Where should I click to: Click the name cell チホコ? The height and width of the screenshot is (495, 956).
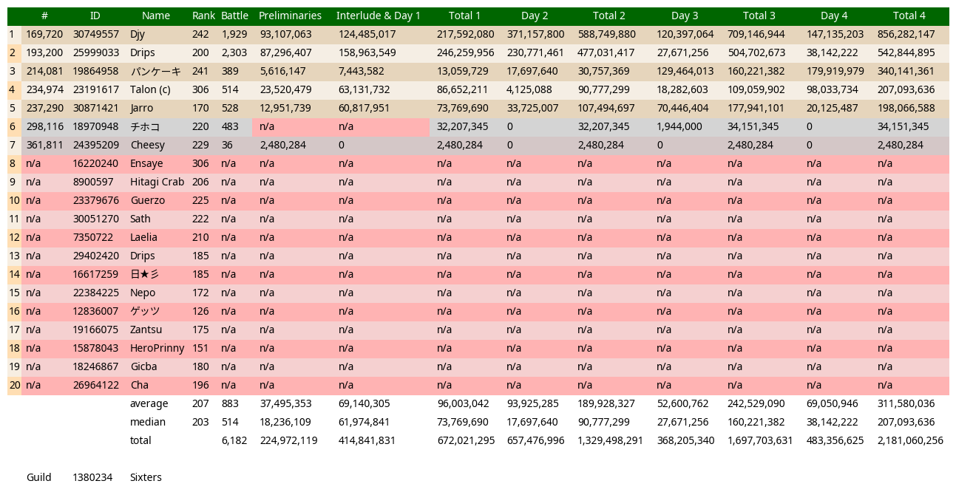tap(145, 126)
